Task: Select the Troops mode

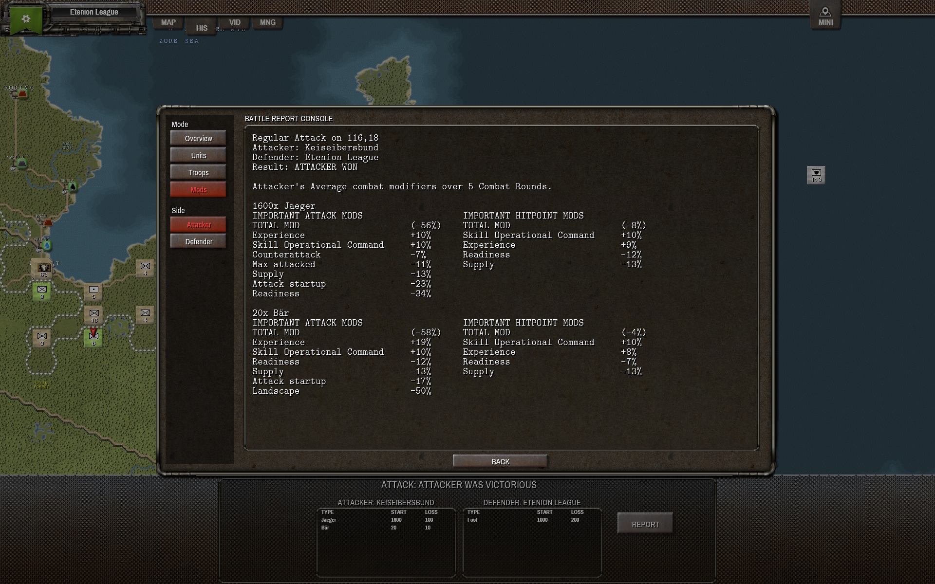Action: 198,172
